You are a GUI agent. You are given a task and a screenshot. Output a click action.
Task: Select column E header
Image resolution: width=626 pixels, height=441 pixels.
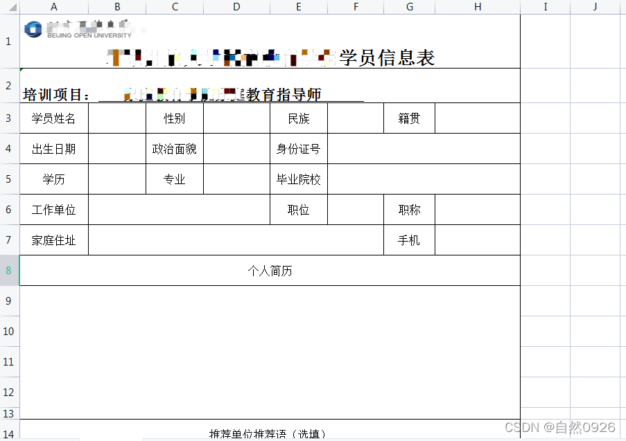299,7
